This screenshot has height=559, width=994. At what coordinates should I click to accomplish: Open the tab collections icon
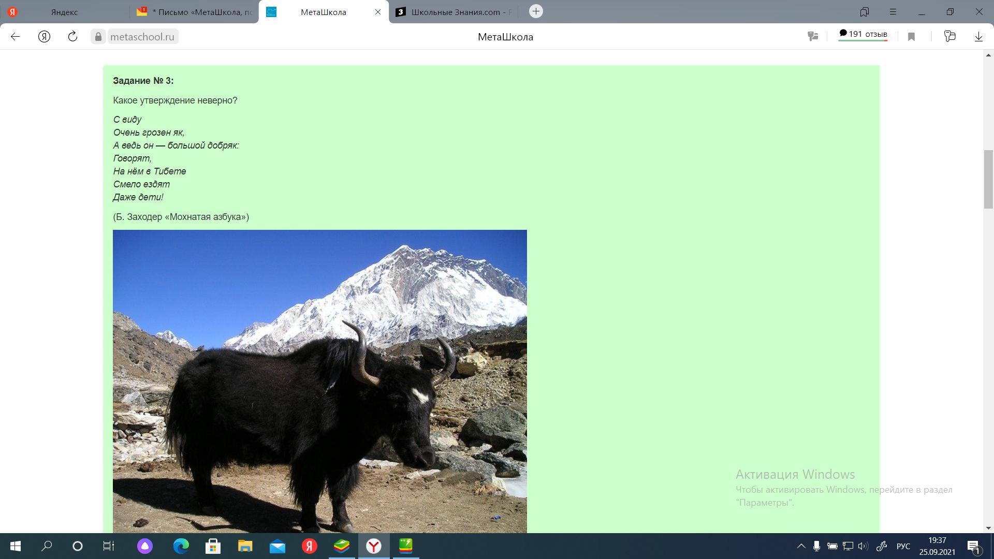(865, 11)
